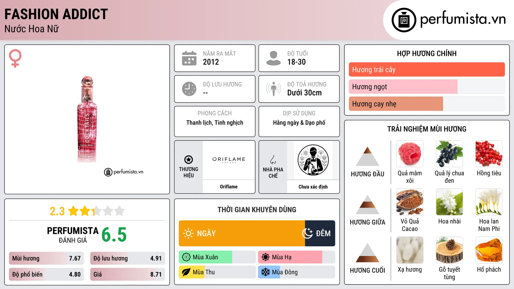Click the Hương ngọt accord bar

coord(427,87)
